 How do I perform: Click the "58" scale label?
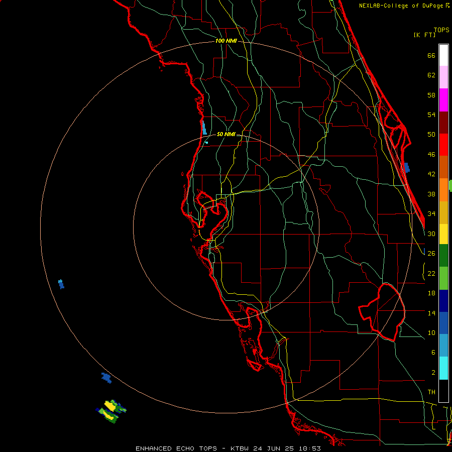431,95
